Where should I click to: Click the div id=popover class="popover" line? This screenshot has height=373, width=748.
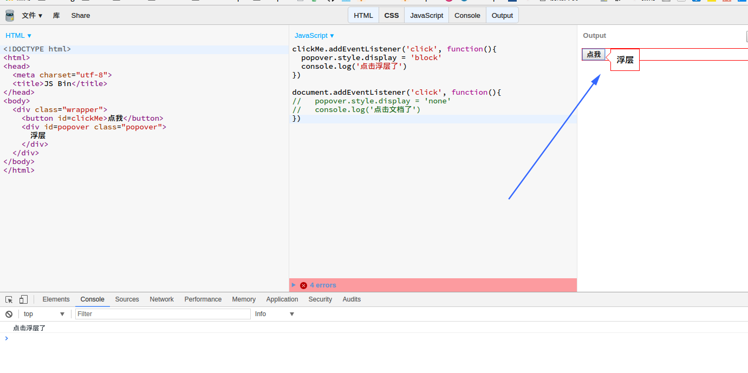click(x=94, y=127)
